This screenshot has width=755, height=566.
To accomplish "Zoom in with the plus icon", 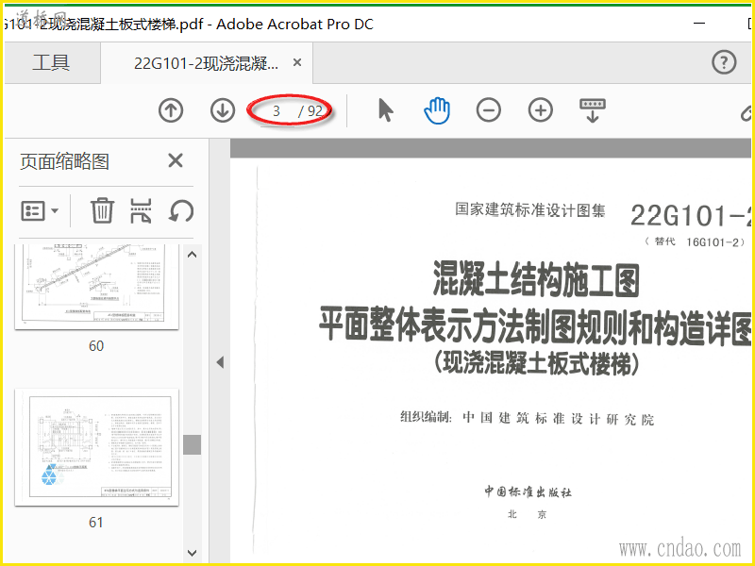I will (540, 110).
